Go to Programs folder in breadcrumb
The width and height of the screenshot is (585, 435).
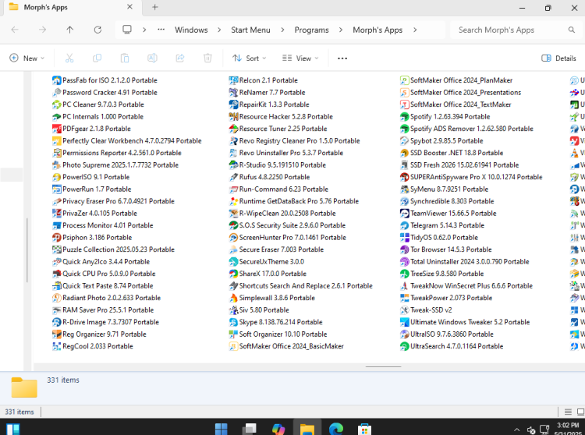(311, 30)
